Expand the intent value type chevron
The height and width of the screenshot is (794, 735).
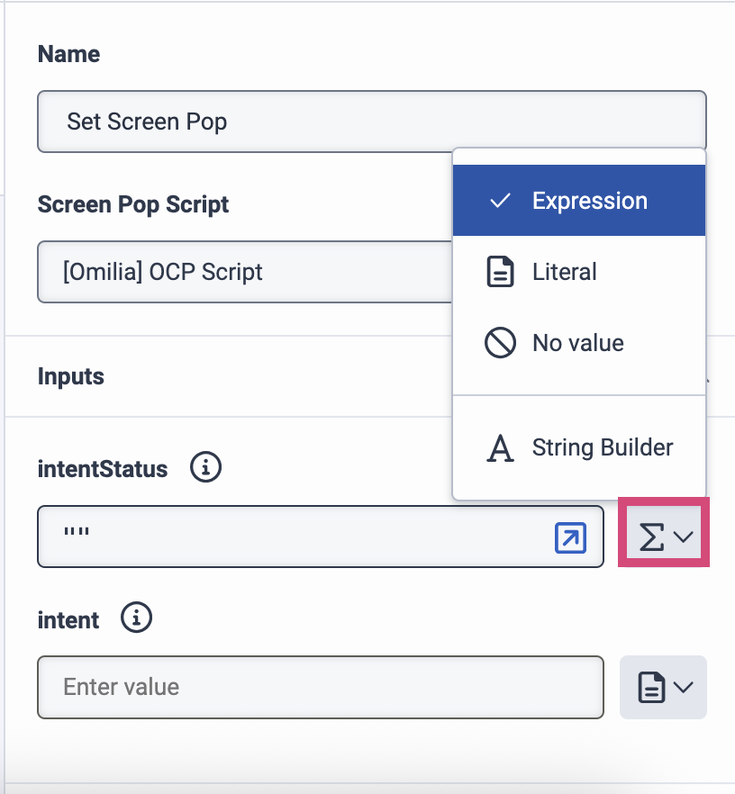684,688
